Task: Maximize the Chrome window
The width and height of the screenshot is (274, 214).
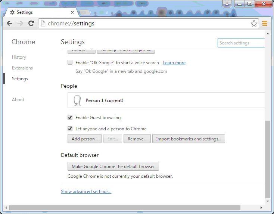Action: pyautogui.click(x=250, y=4)
